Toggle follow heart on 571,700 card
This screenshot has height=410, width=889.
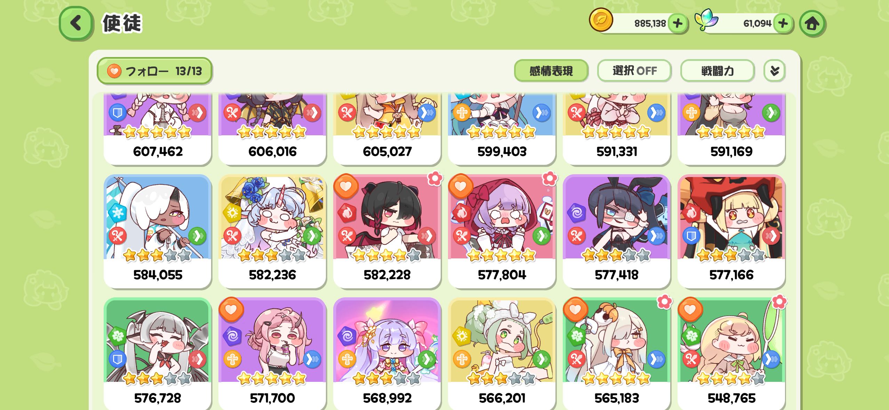pyautogui.click(x=231, y=309)
